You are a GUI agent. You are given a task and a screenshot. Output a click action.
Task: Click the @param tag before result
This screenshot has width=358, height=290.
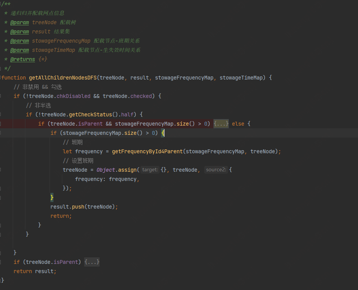pyautogui.click(x=20, y=32)
